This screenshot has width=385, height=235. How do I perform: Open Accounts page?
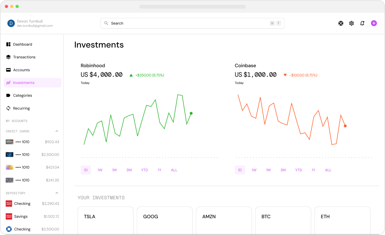32,70
